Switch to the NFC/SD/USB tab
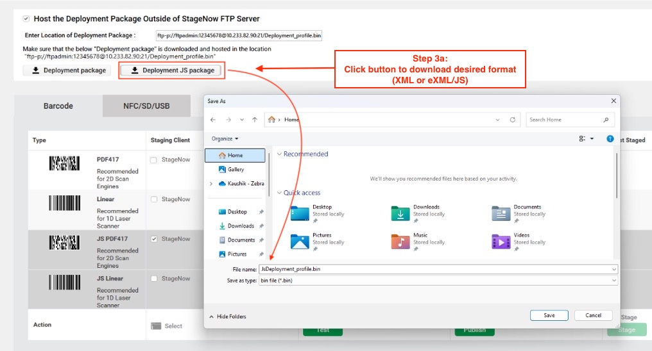This screenshot has height=351, width=652. coord(146,106)
